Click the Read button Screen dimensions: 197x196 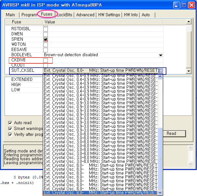click(174, 134)
